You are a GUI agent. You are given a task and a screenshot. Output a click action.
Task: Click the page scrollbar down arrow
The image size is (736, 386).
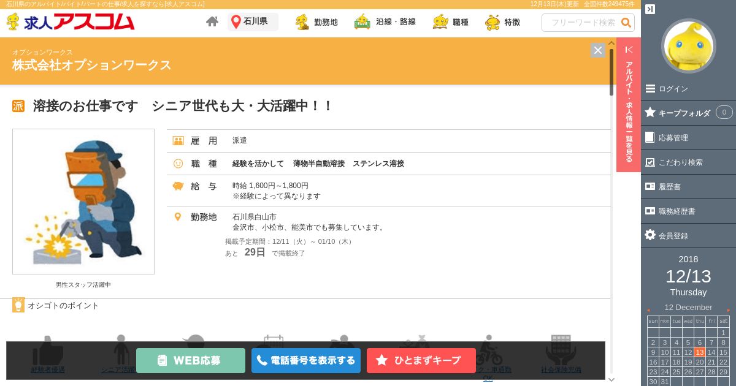pos(611,379)
